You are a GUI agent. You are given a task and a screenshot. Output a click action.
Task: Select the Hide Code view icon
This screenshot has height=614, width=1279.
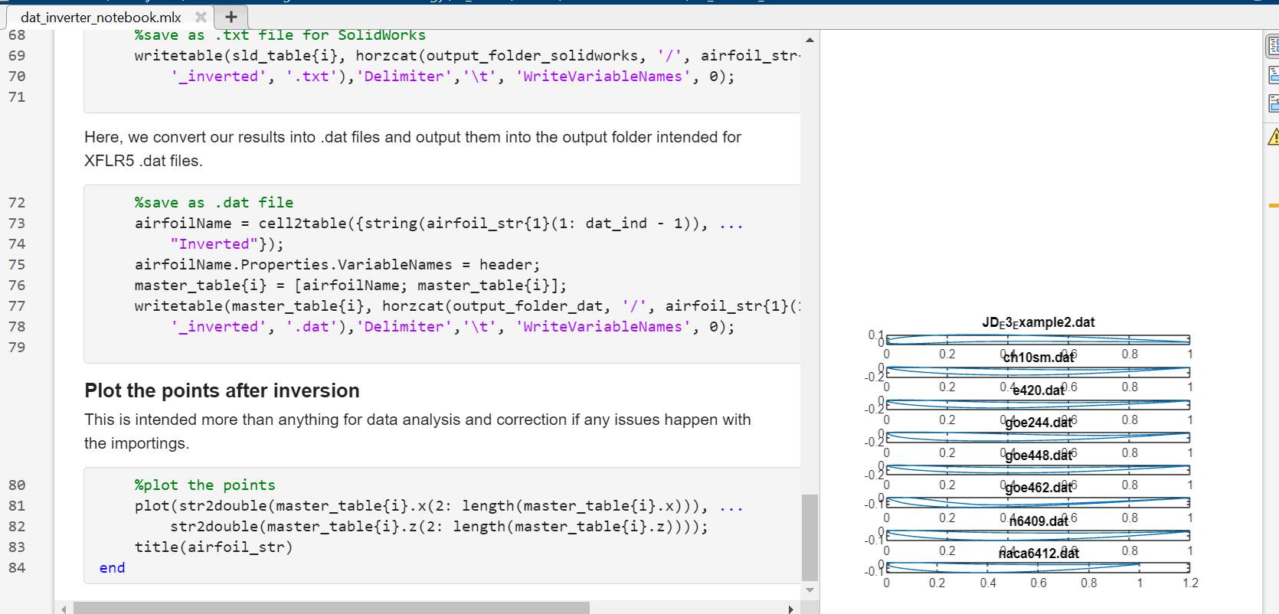[1273, 103]
